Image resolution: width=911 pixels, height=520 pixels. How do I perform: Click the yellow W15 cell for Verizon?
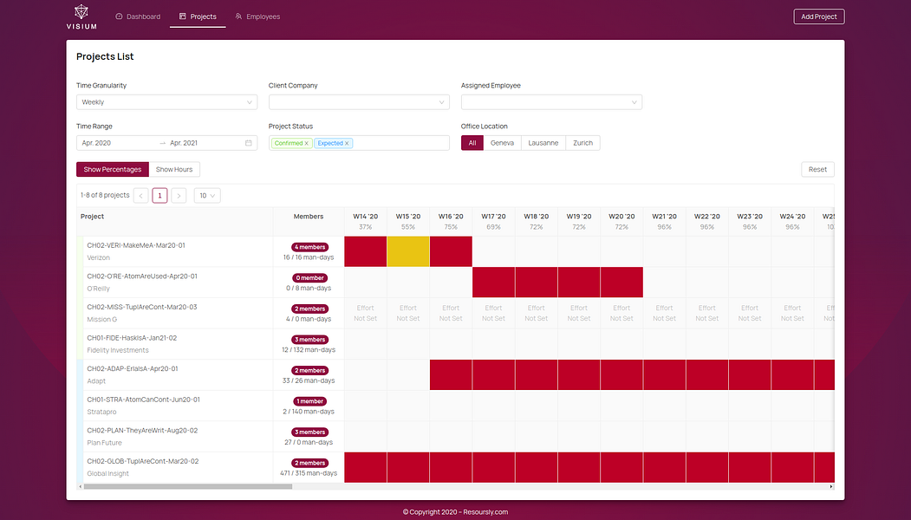[x=408, y=251]
